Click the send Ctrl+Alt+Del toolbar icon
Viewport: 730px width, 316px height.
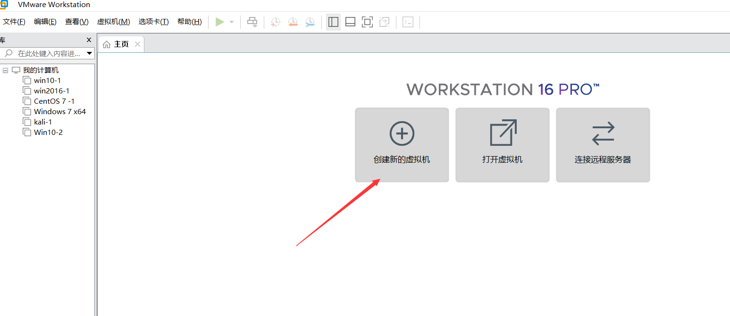(x=252, y=22)
